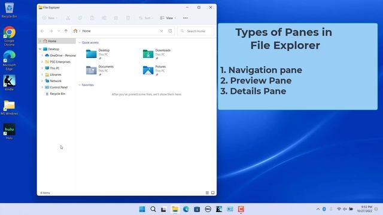Open taskbar Search

click(153, 209)
